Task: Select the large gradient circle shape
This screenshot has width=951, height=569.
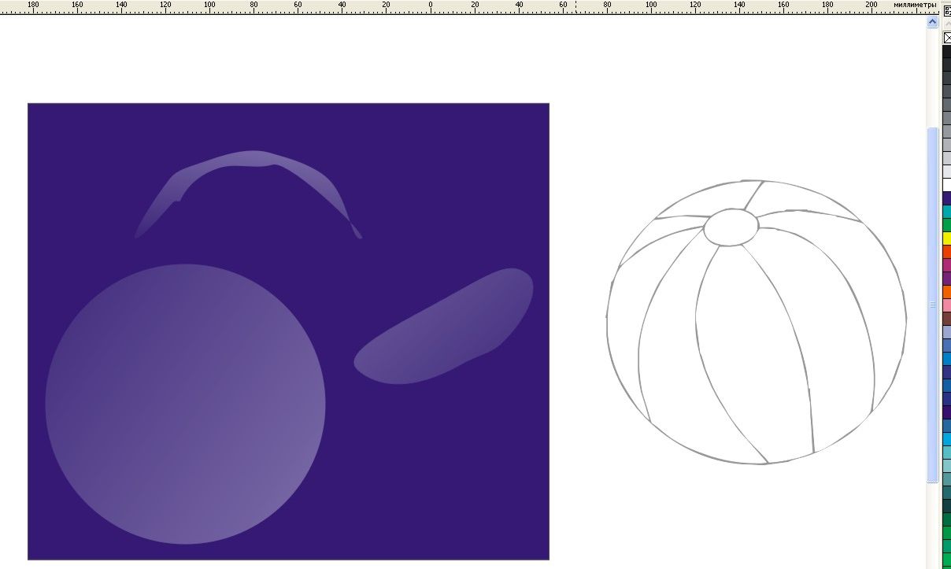Action: pos(185,404)
